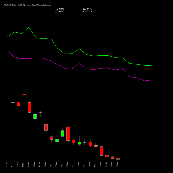The height and width of the screenshot is (173, 173).
Task: Click the 26 May date label
Action: tap(12, 164)
